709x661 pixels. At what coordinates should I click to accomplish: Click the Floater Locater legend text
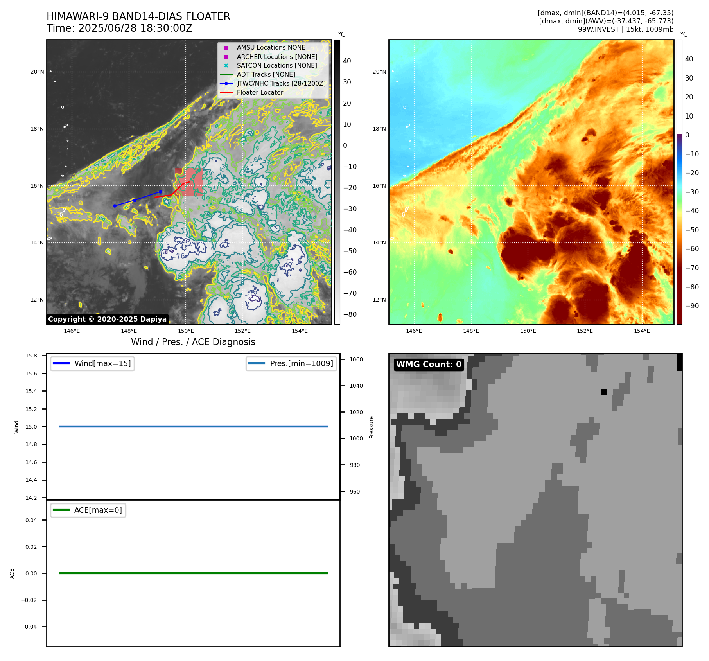click(260, 93)
